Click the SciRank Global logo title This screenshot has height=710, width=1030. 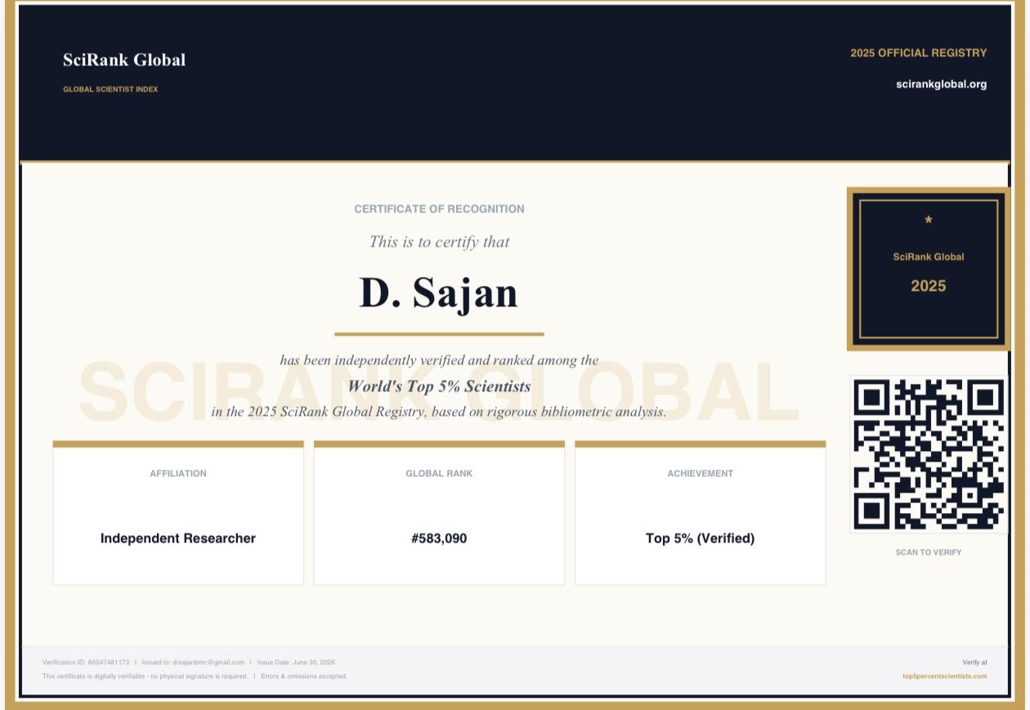[x=124, y=60]
